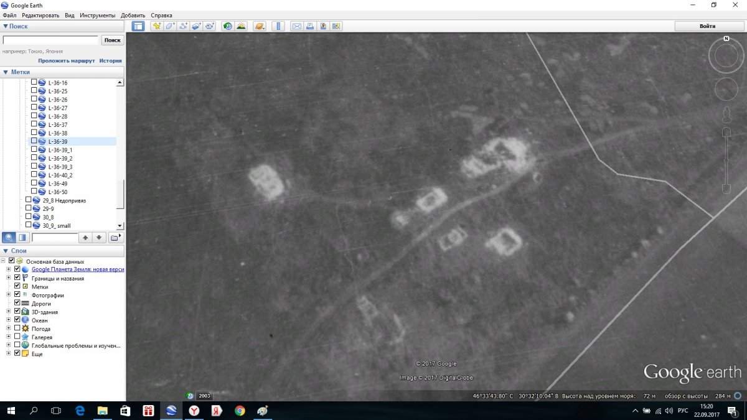The width and height of the screenshot is (747, 420).
Task: Expand the Границы и названия layer
Action: point(9,278)
